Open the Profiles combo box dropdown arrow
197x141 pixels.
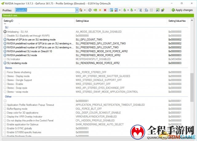[77, 10]
